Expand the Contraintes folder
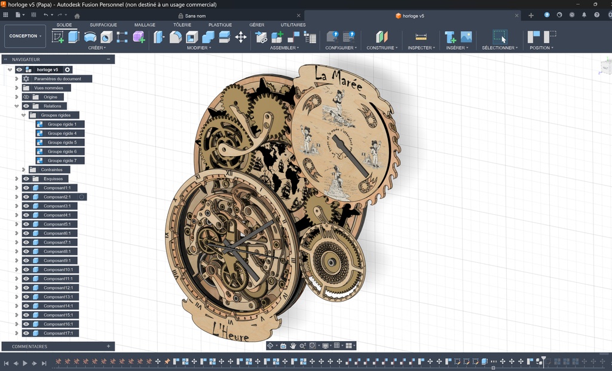The height and width of the screenshot is (371, 612). tap(23, 169)
